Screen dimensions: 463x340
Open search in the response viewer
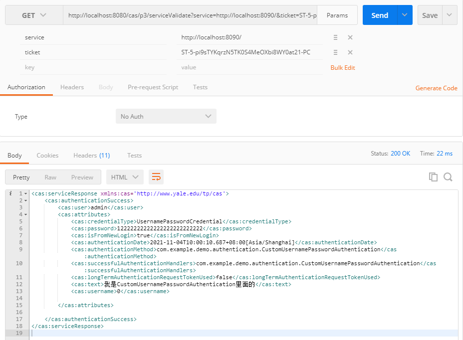tap(448, 176)
